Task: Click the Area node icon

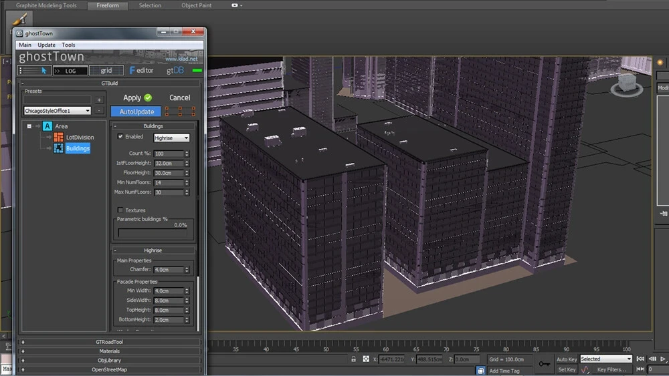Action: (47, 126)
